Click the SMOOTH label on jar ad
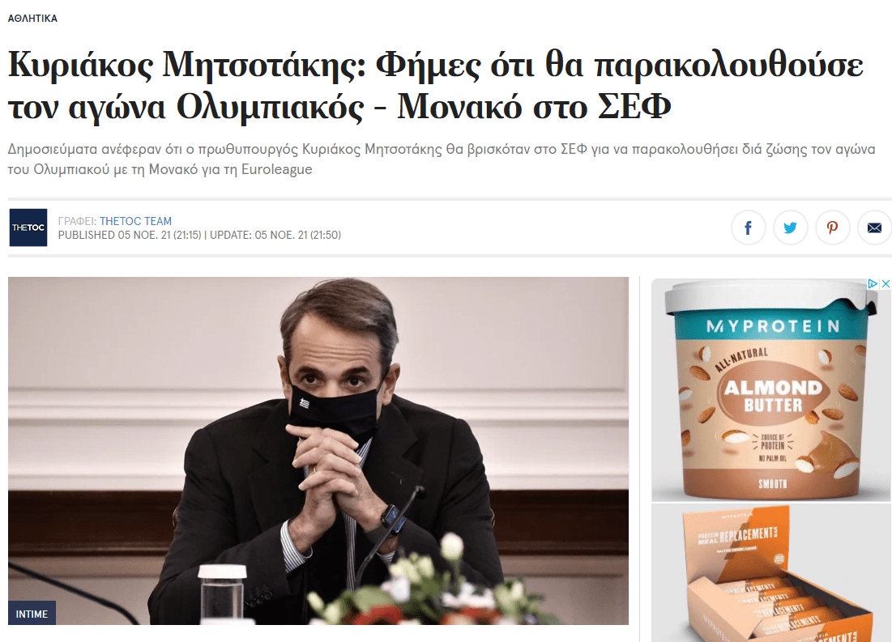This screenshot has width=892, height=642. (773, 484)
